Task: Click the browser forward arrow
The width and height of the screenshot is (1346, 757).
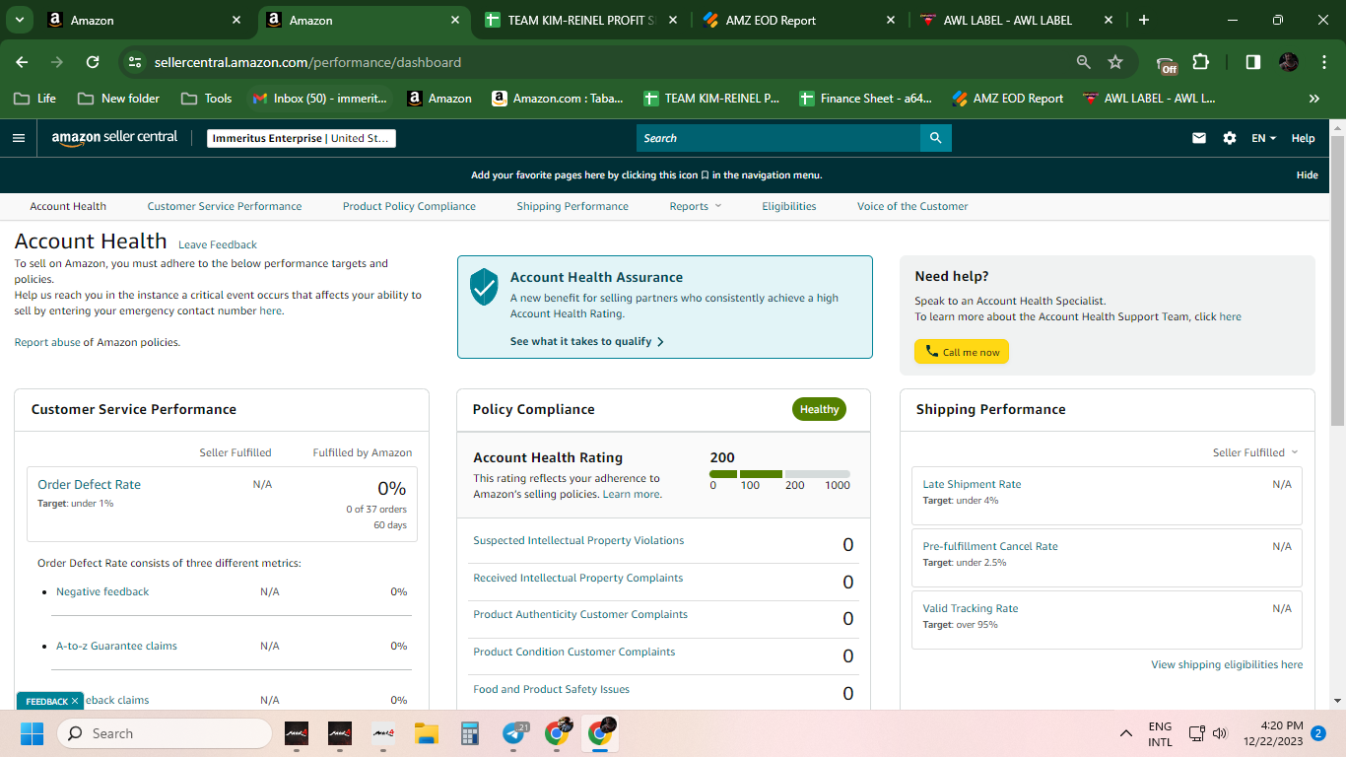Action: 57,62
